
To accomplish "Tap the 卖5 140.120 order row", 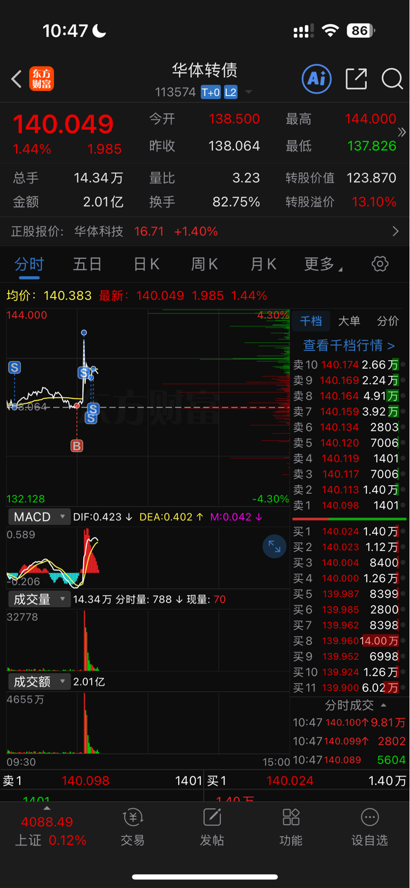I will pyautogui.click(x=349, y=443).
